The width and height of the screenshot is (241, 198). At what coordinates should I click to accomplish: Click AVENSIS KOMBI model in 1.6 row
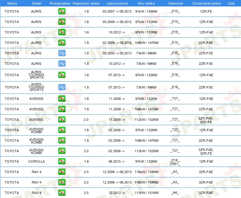(36, 130)
